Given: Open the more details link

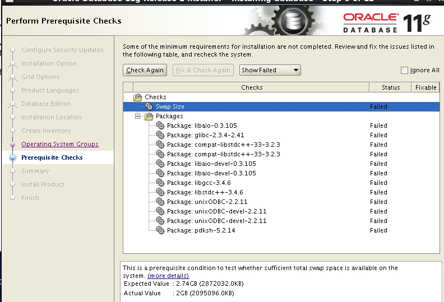Looking at the screenshot, I should tap(168, 276).
